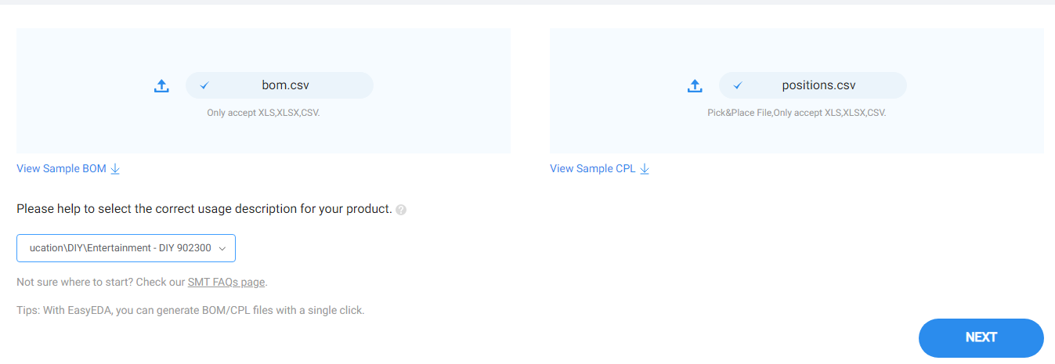Visit the SMT FAQs page link
The image size is (1055, 364).
click(x=226, y=282)
